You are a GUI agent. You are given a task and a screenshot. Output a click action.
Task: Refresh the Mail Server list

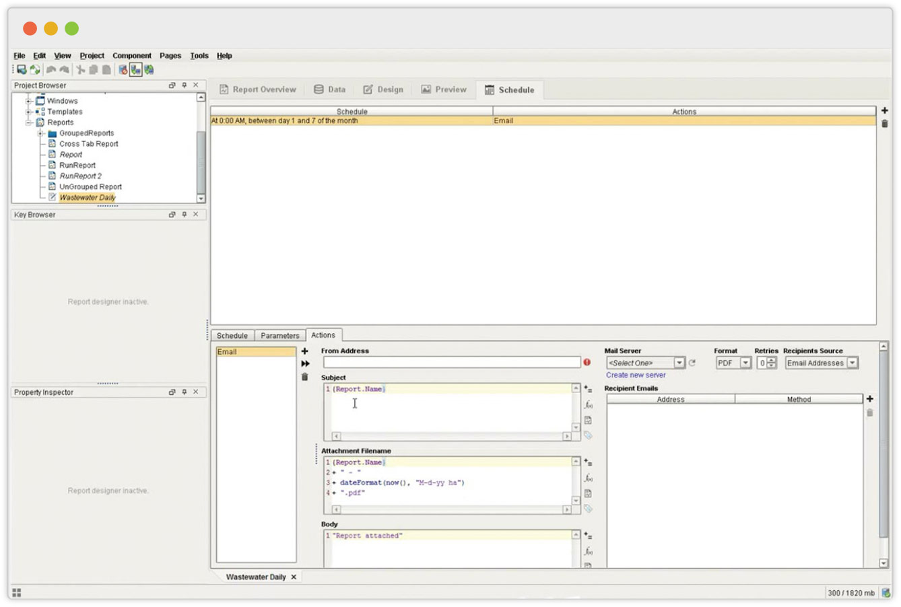pos(692,363)
